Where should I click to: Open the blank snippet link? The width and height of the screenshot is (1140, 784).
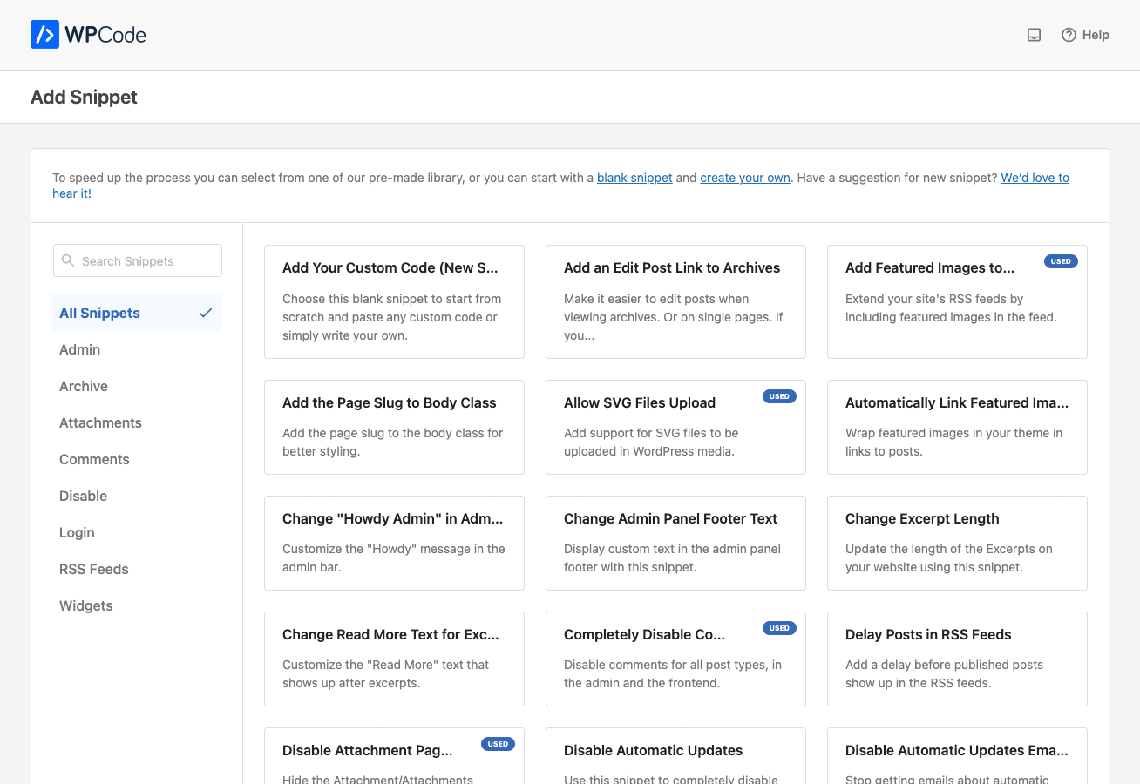pyautogui.click(x=634, y=178)
